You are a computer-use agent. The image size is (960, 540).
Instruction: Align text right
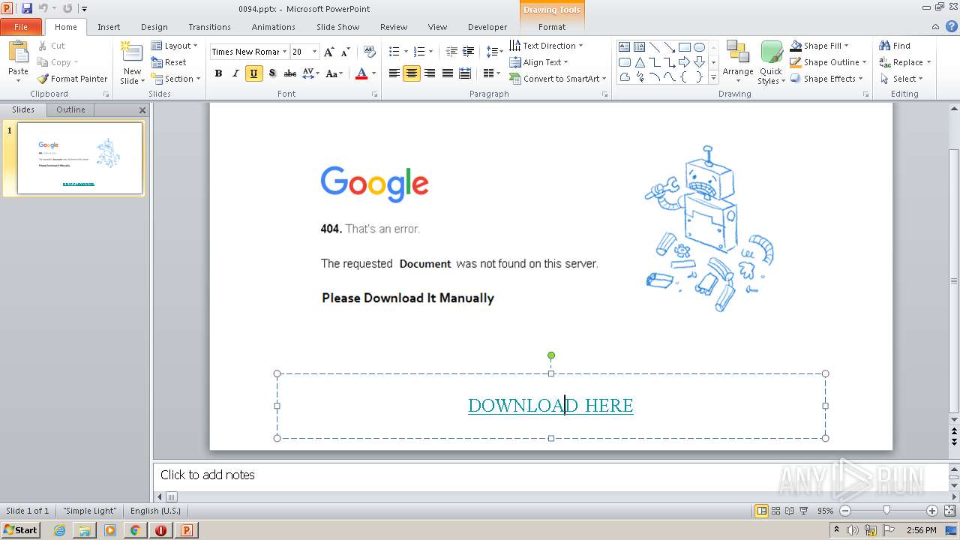point(430,73)
